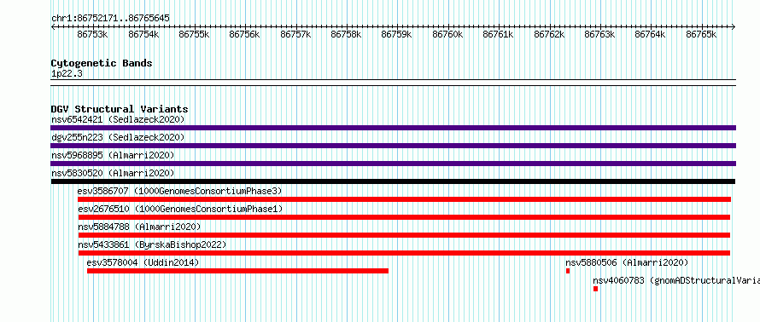
Task: Click the nsv5884788 (Almarri2020) label
Action: tap(139, 227)
